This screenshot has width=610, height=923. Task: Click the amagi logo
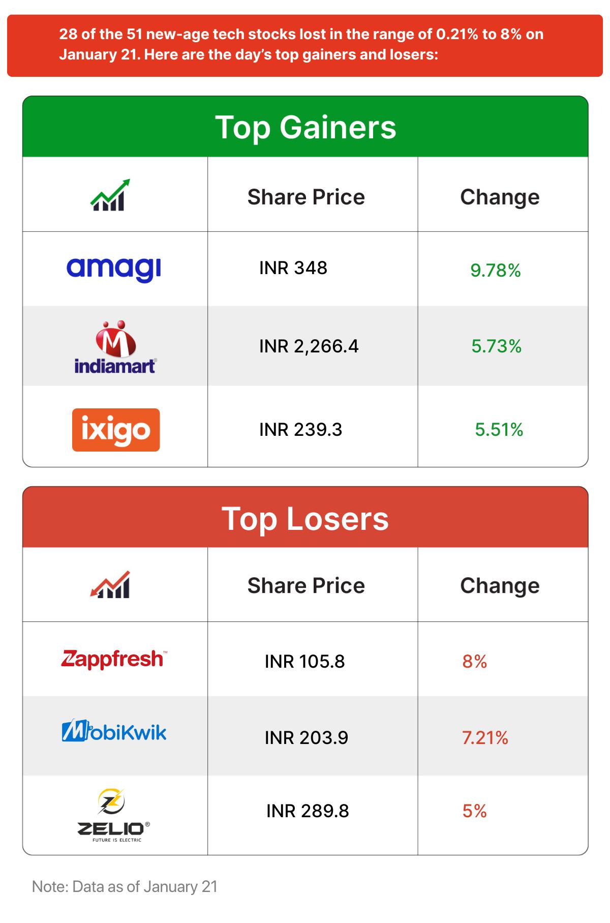(x=114, y=269)
